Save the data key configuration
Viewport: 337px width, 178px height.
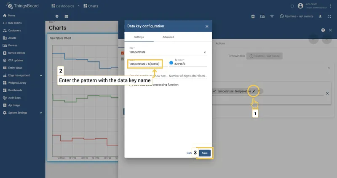pyautogui.click(x=205, y=153)
